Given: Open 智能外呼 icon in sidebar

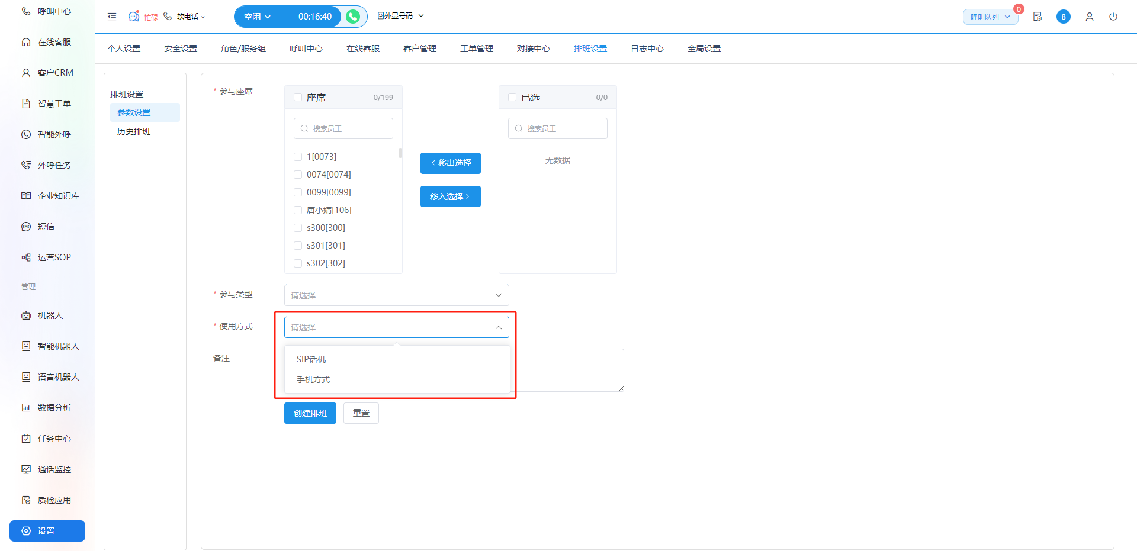Looking at the screenshot, I should point(26,134).
